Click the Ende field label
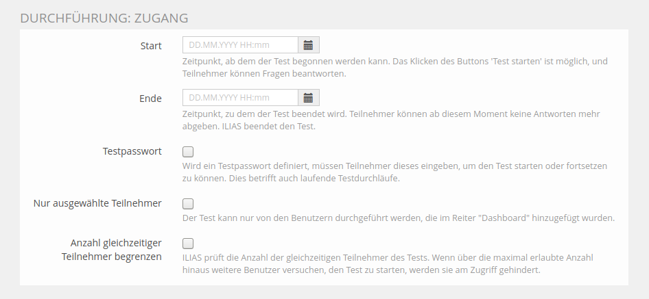This screenshot has width=649, height=299. point(150,99)
